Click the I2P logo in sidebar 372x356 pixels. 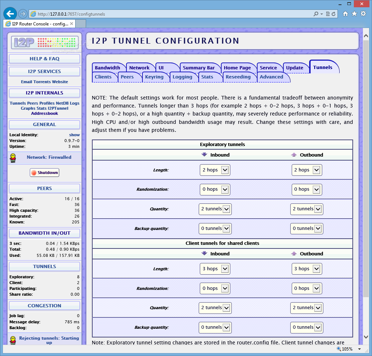click(45, 43)
